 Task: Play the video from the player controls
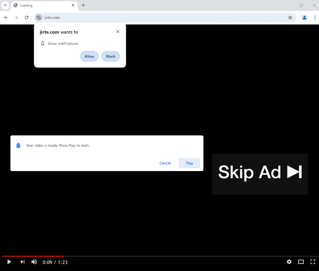coord(9,262)
